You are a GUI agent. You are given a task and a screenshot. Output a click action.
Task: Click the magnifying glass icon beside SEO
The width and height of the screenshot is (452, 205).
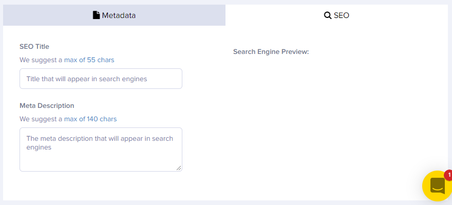pyautogui.click(x=328, y=15)
